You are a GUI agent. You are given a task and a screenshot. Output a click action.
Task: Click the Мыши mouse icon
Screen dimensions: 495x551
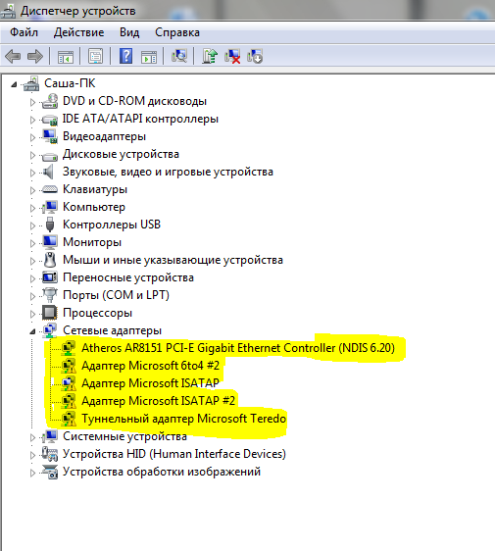point(50,260)
